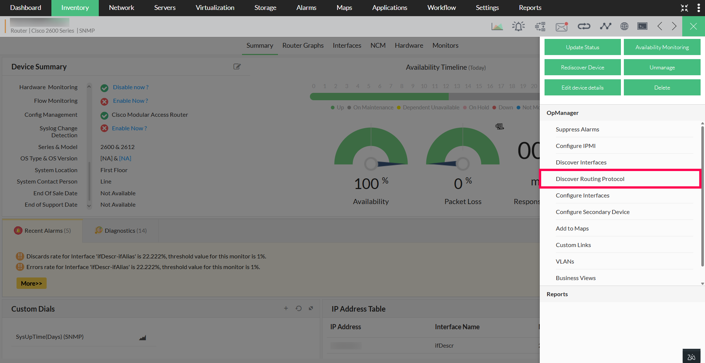Click the envelope notification icon
Screen dimensions: 705x363
[561, 26]
